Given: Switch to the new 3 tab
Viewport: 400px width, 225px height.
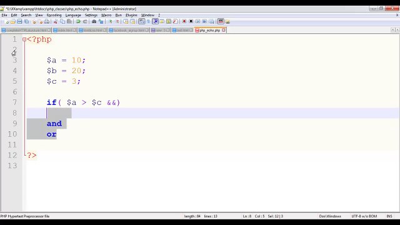Looking at the screenshot, I should (x=160, y=31).
